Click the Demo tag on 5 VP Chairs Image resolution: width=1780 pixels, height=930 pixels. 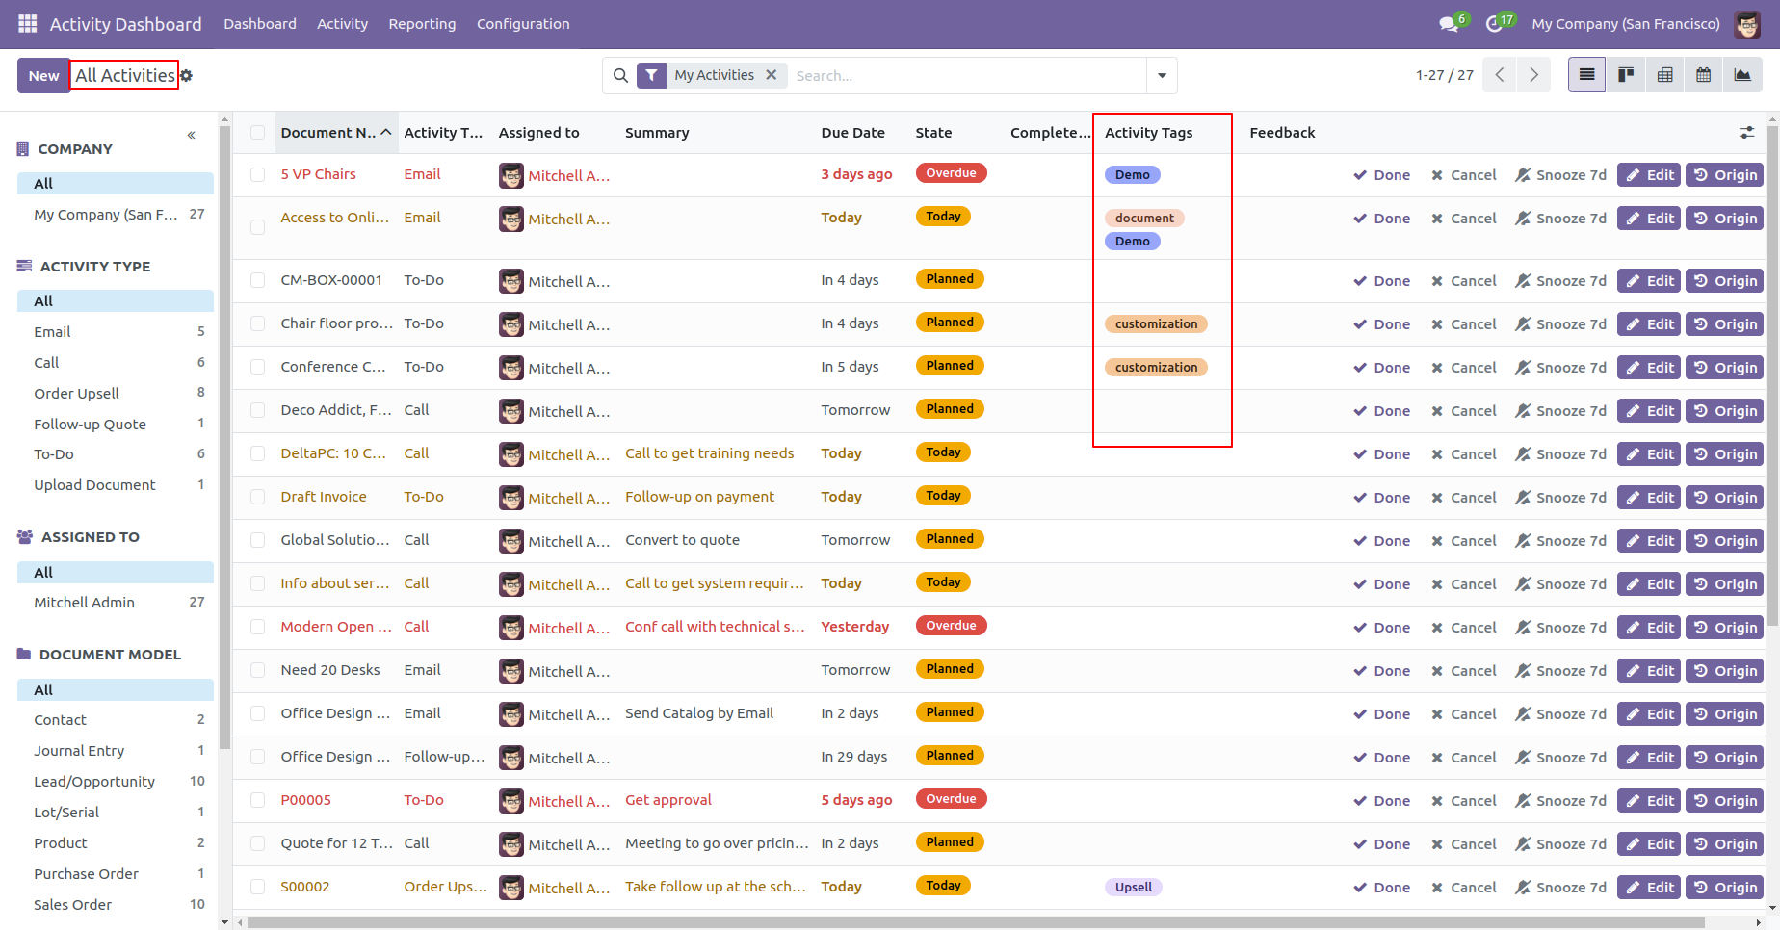click(x=1133, y=175)
